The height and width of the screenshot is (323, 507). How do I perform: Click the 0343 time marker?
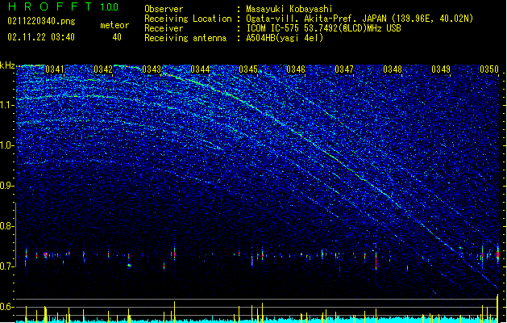152,69
